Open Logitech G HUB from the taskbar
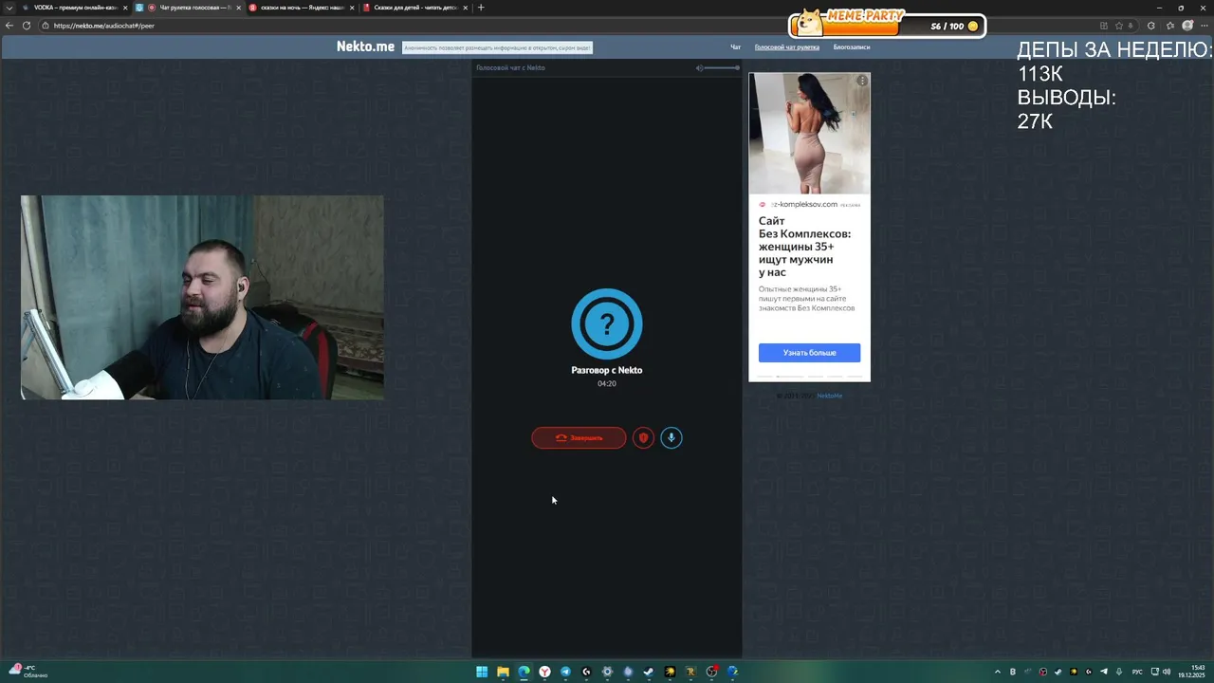Image resolution: width=1214 pixels, height=683 pixels. (x=586, y=672)
